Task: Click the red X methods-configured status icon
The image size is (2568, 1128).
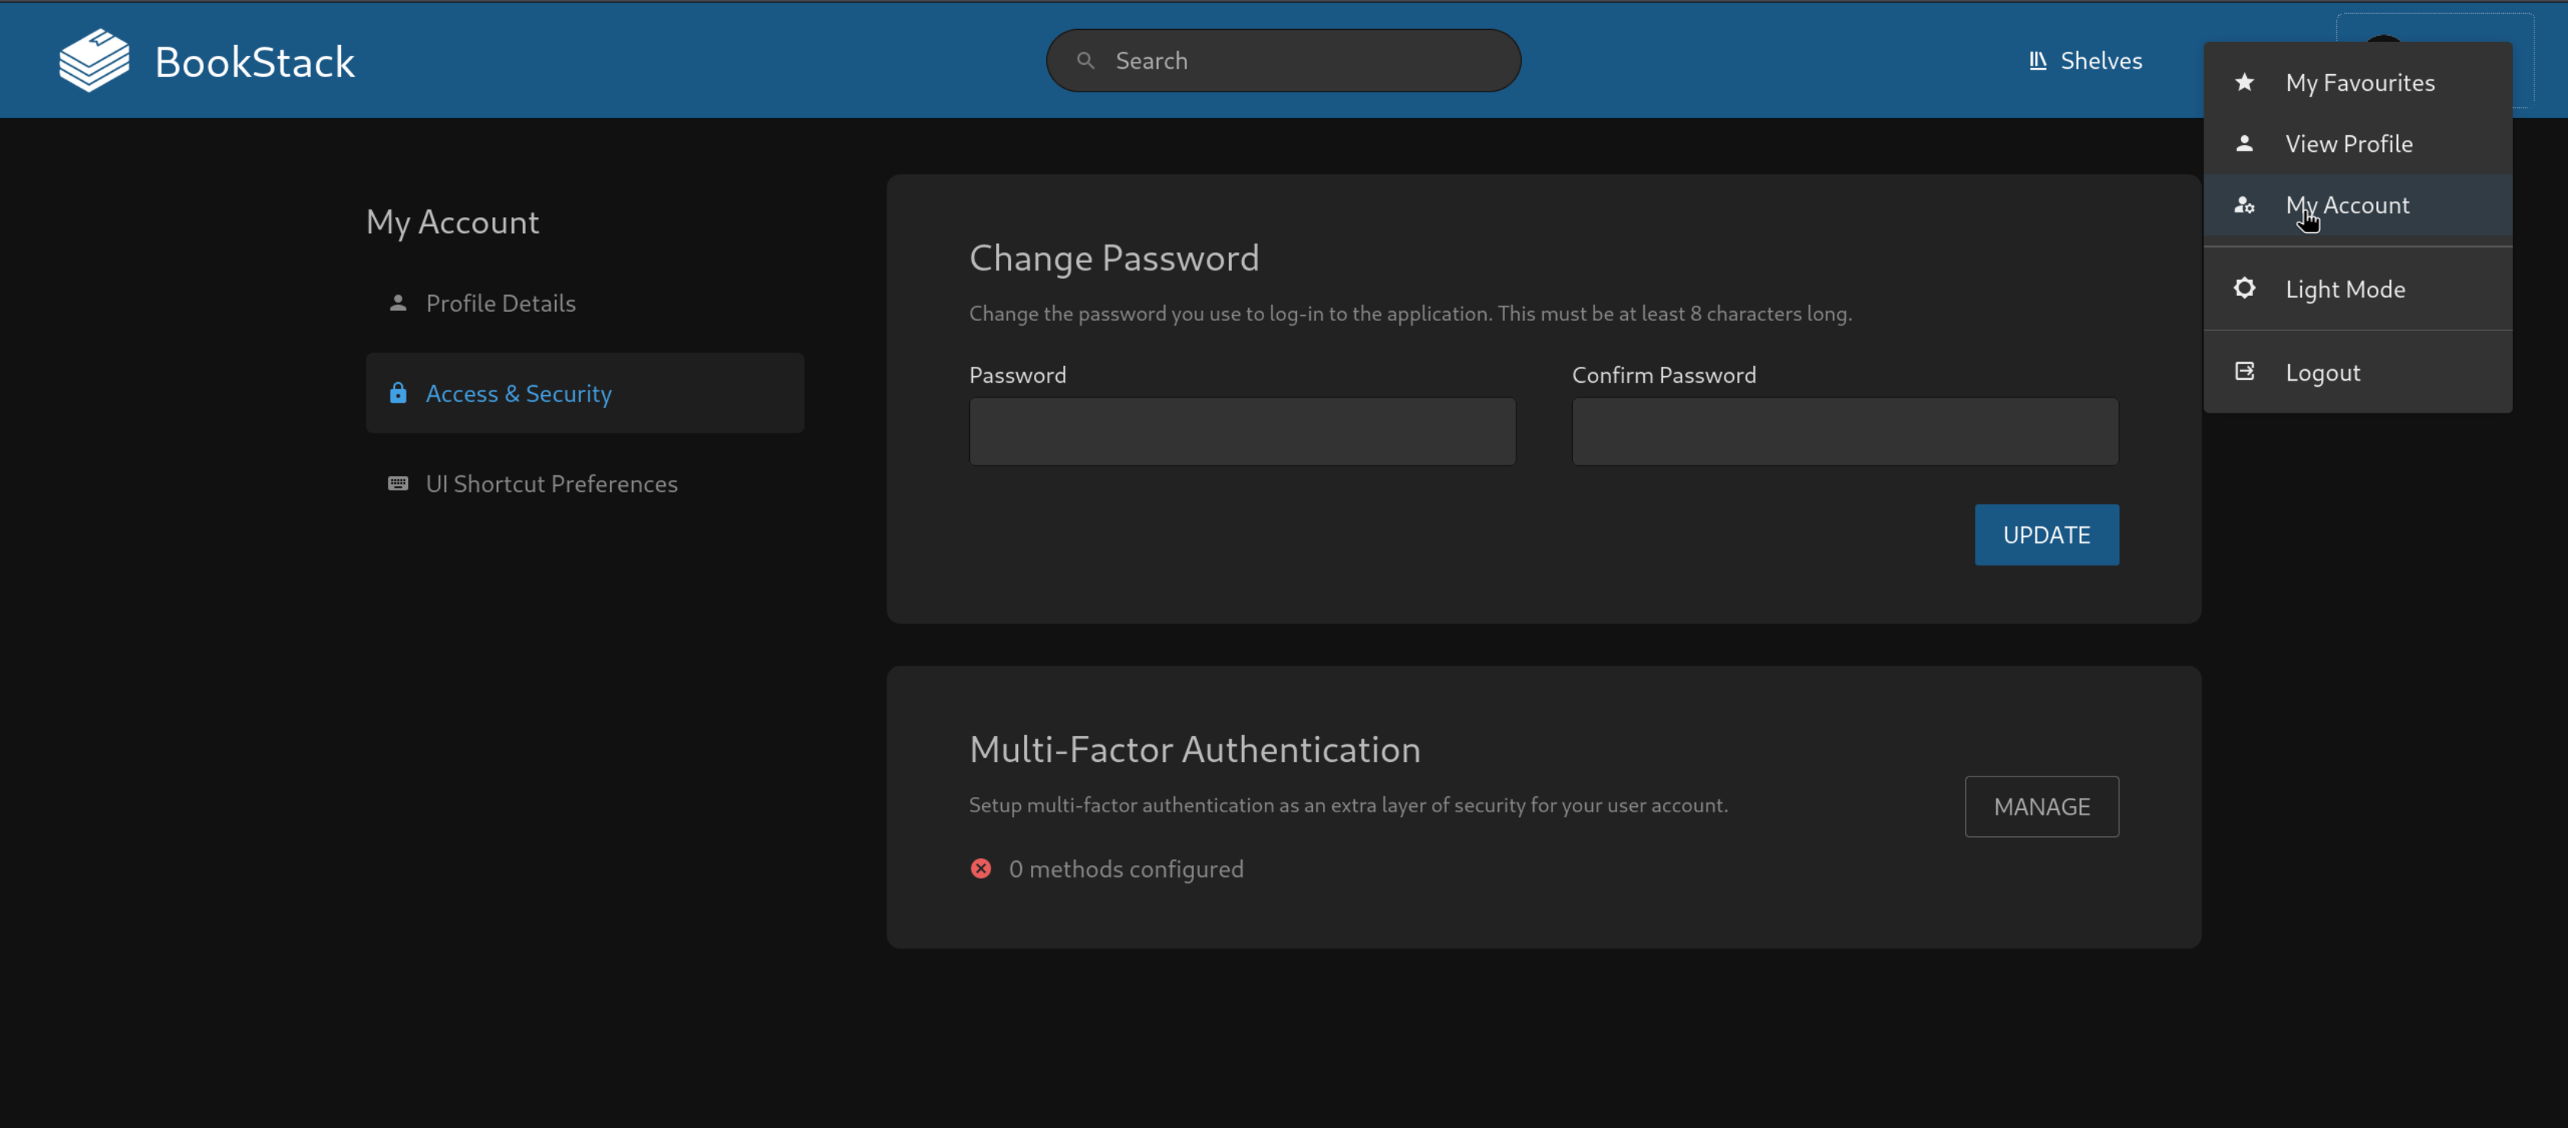Action: (x=981, y=868)
